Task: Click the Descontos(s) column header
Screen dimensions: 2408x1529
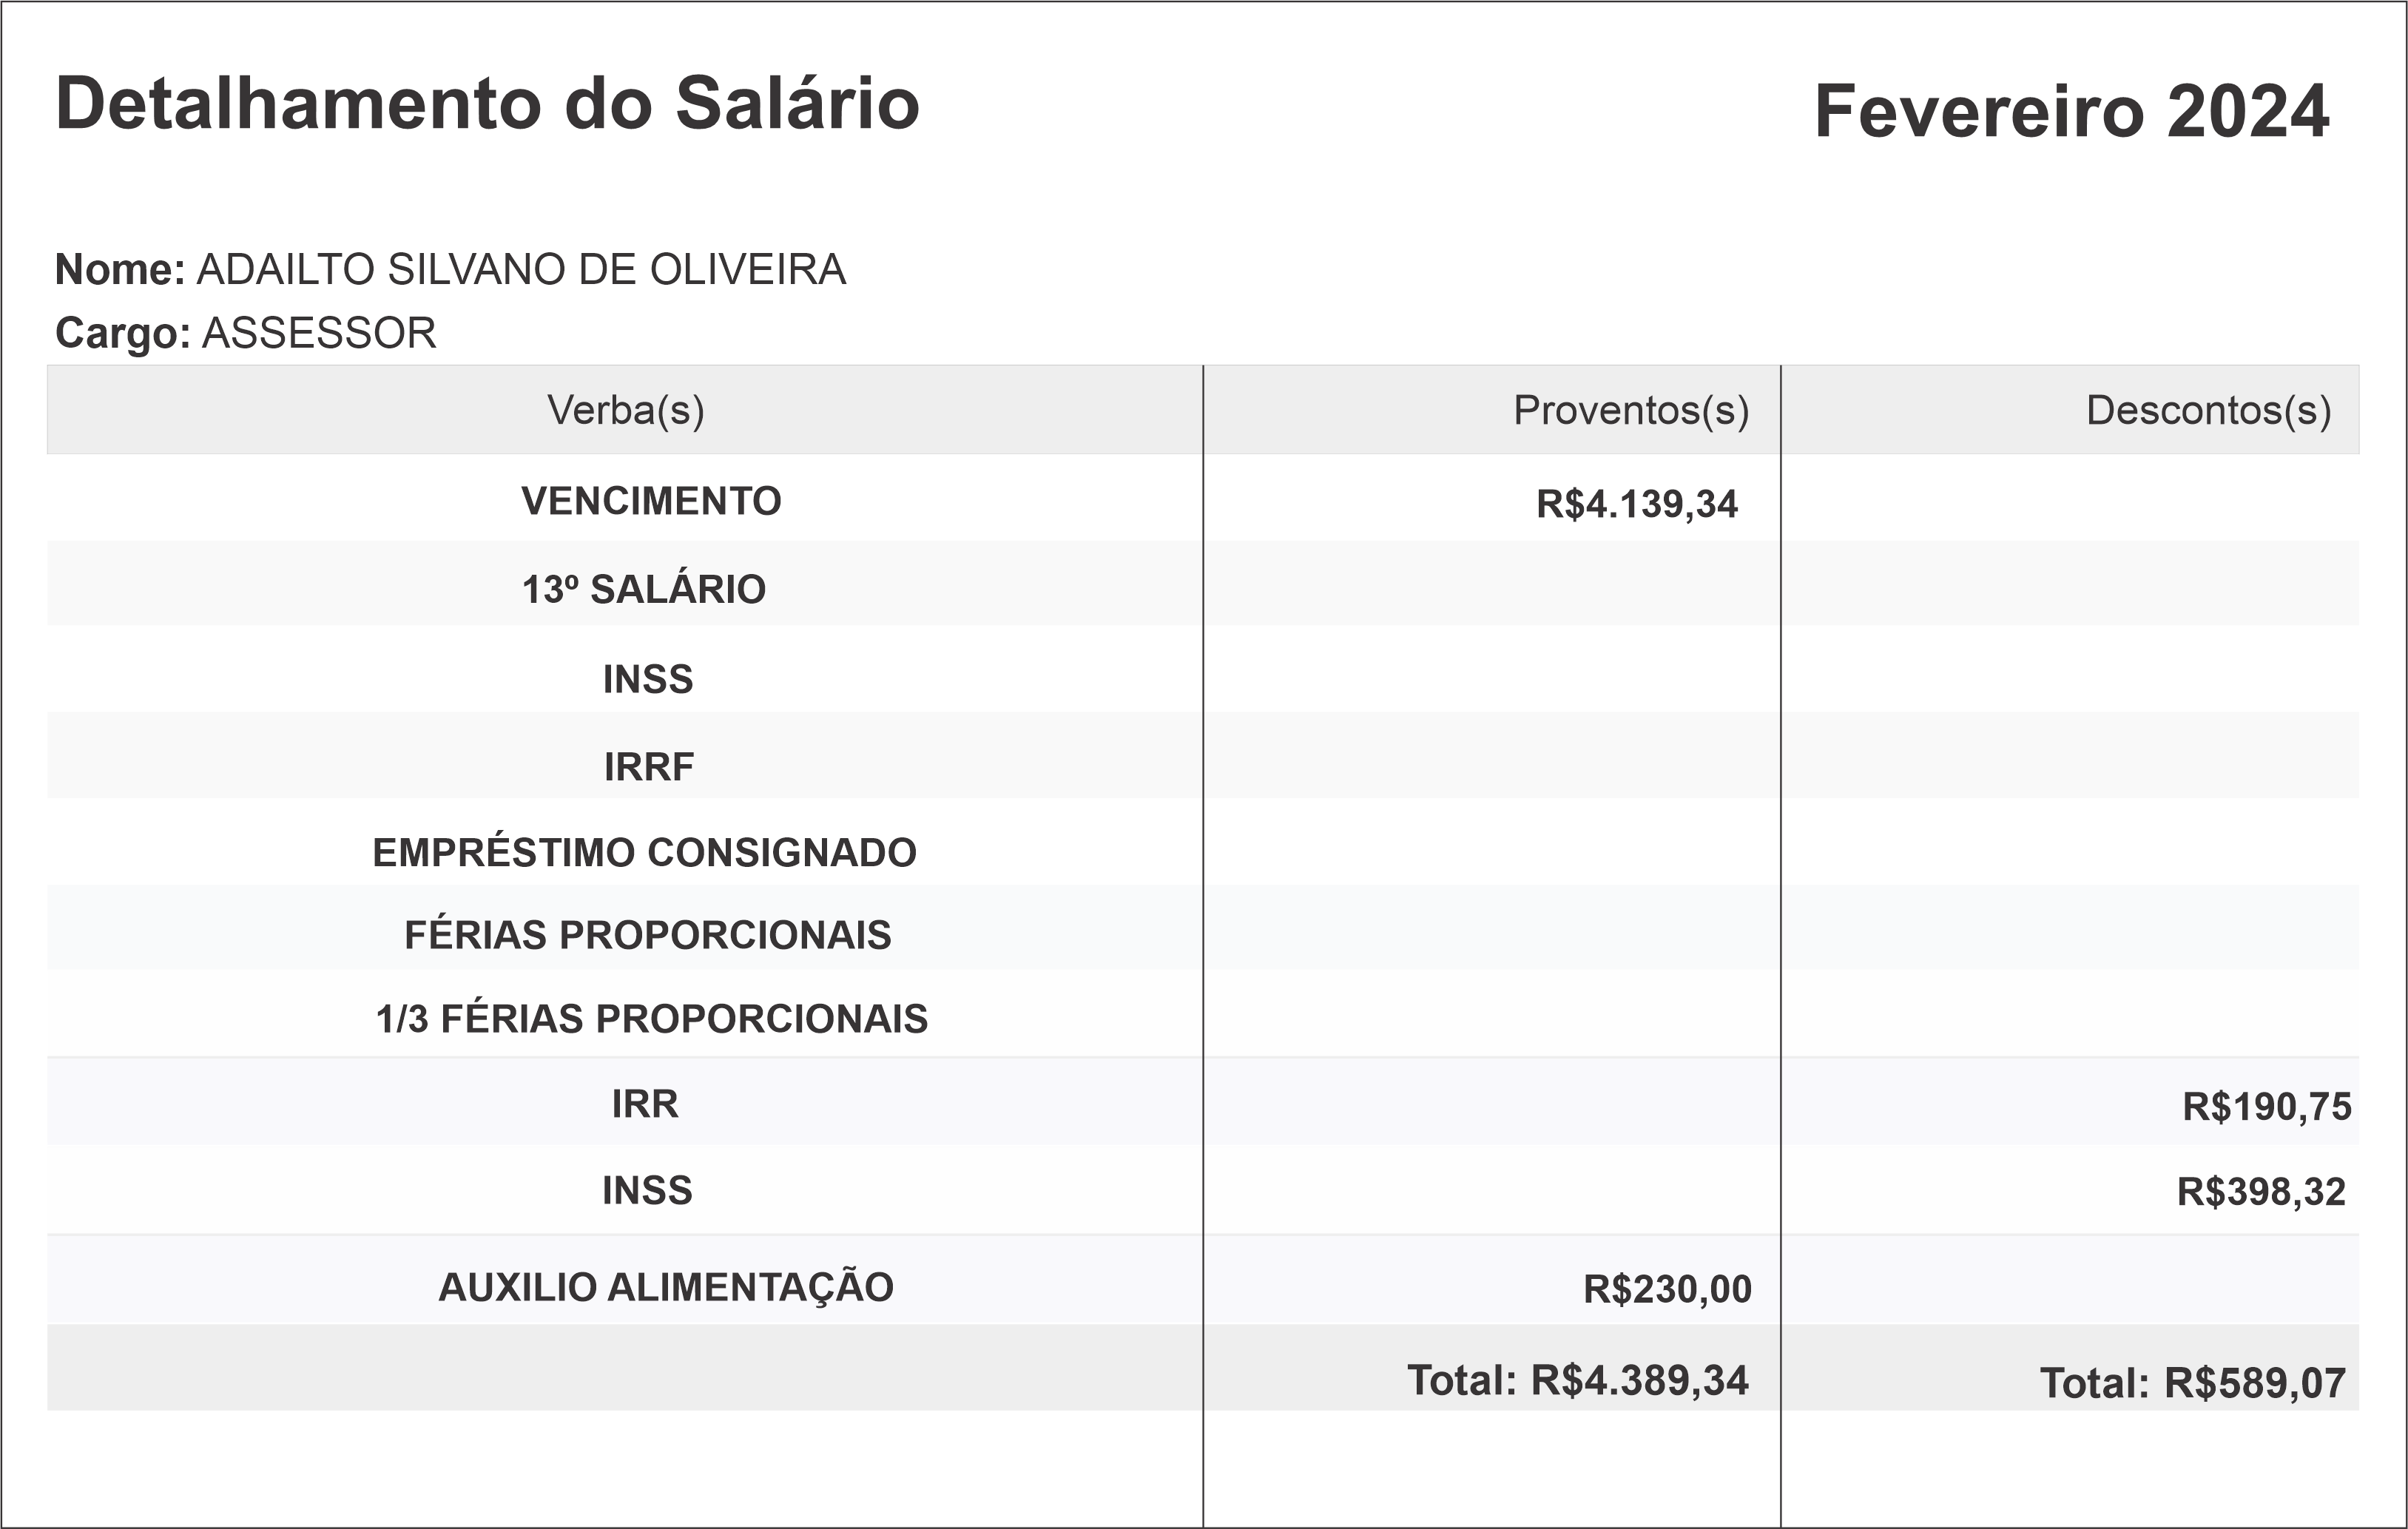Action: [2208, 410]
